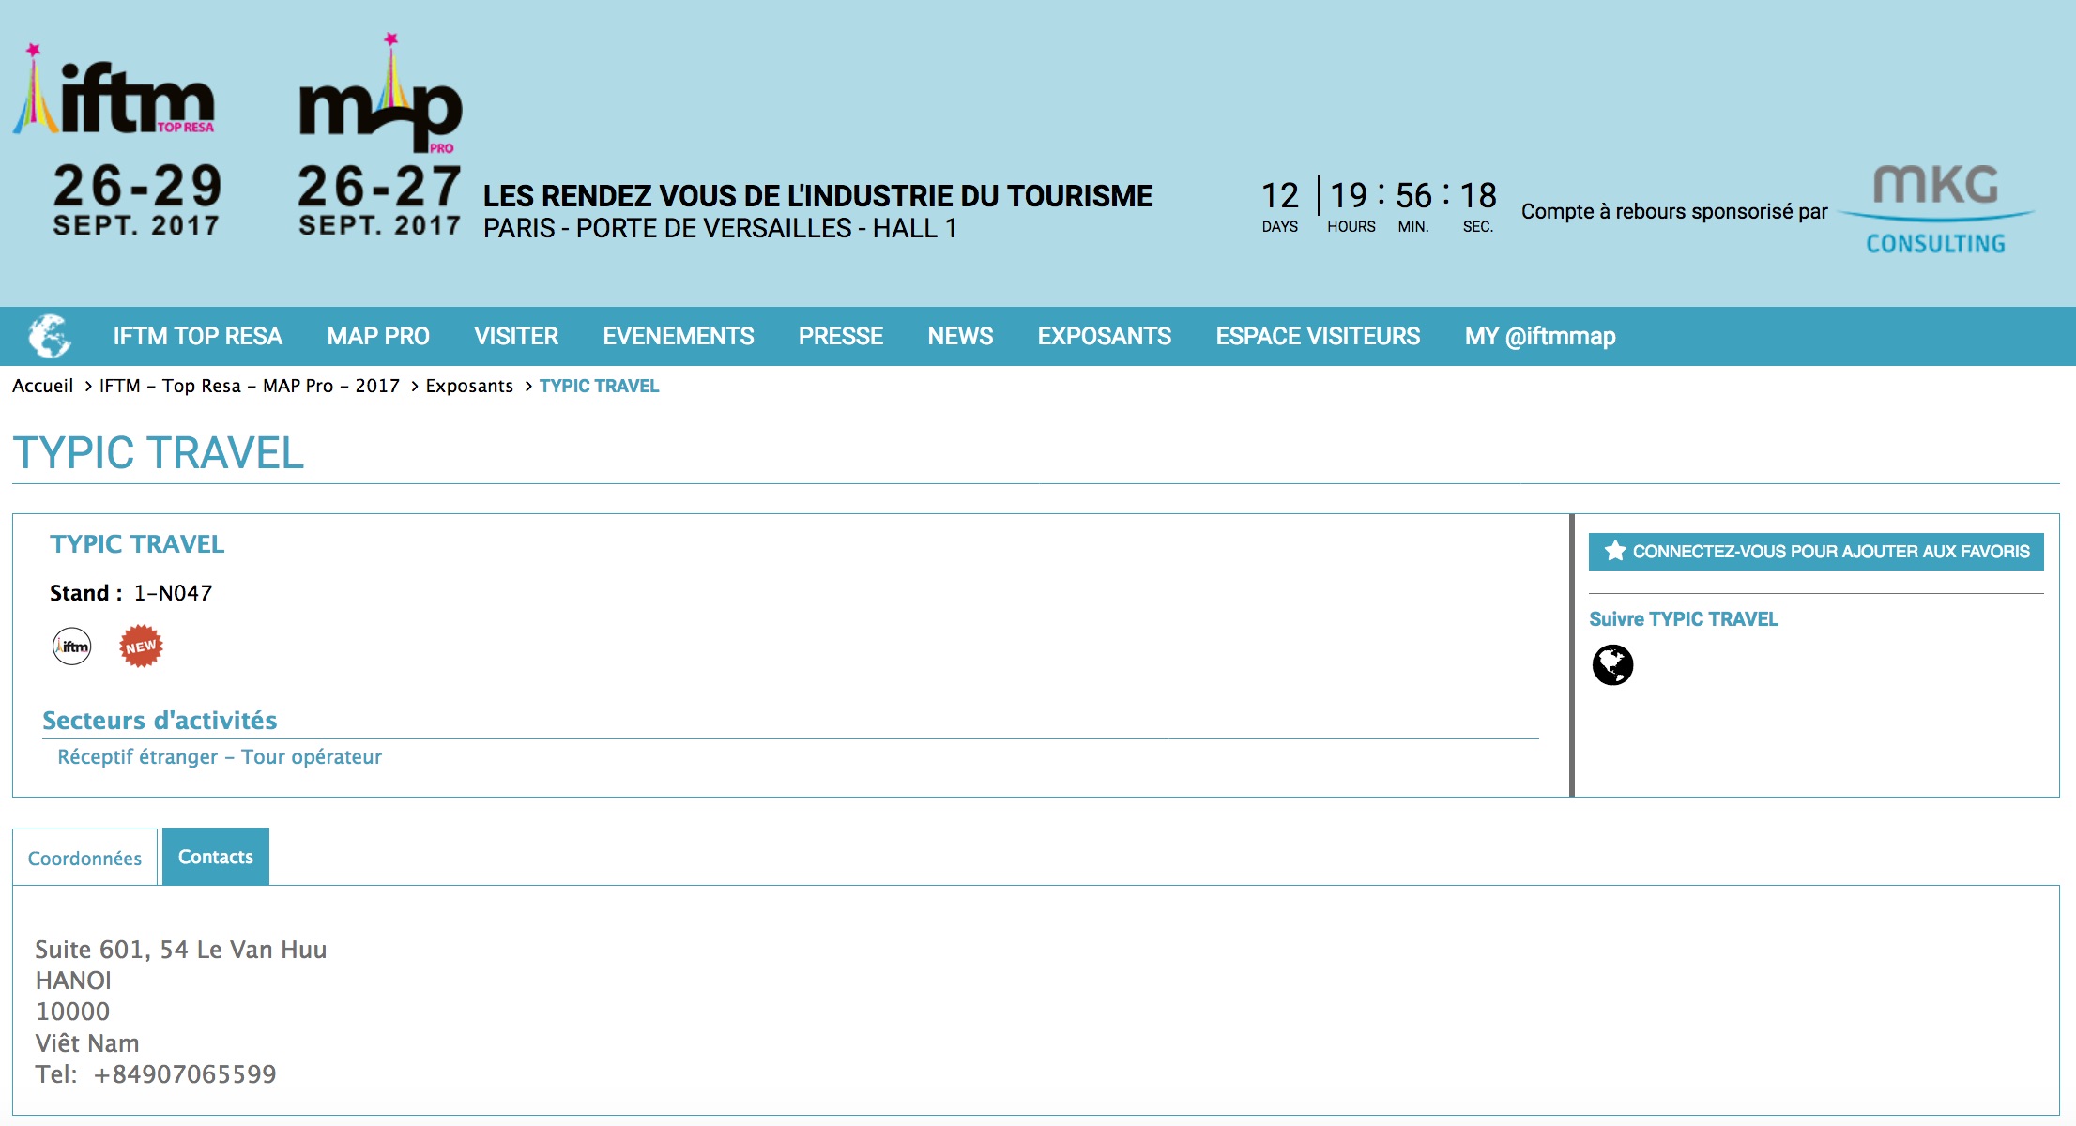The height and width of the screenshot is (1126, 2076).
Task: Open the EXPOSANTS menu
Action: coord(1105,336)
